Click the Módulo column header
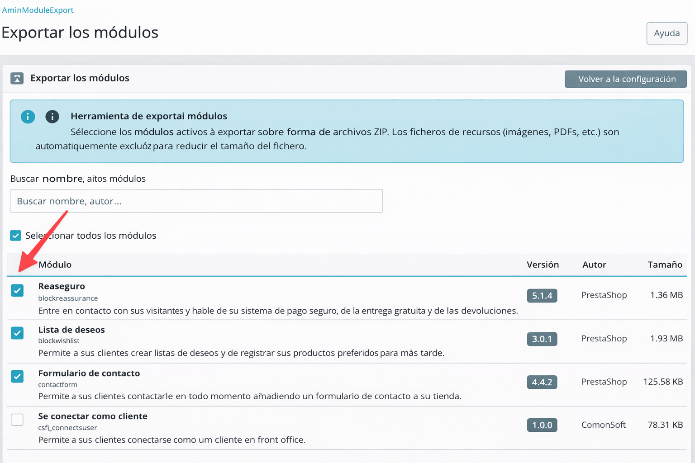The image size is (695, 463). tap(55, 265)
